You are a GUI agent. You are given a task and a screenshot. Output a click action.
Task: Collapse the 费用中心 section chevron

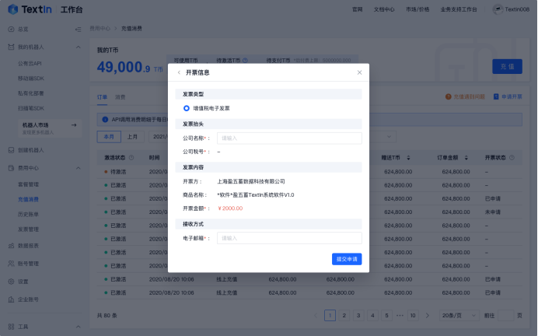point(79,168)
